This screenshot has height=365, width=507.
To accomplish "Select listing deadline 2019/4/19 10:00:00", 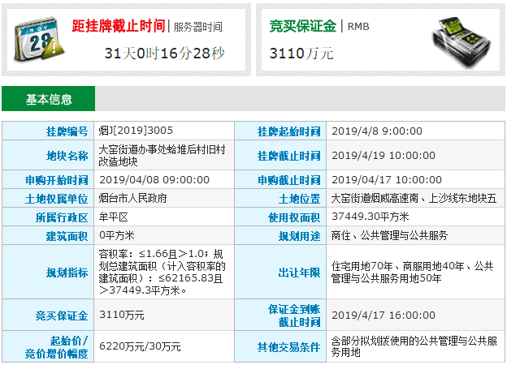I will tap(383, 155).
